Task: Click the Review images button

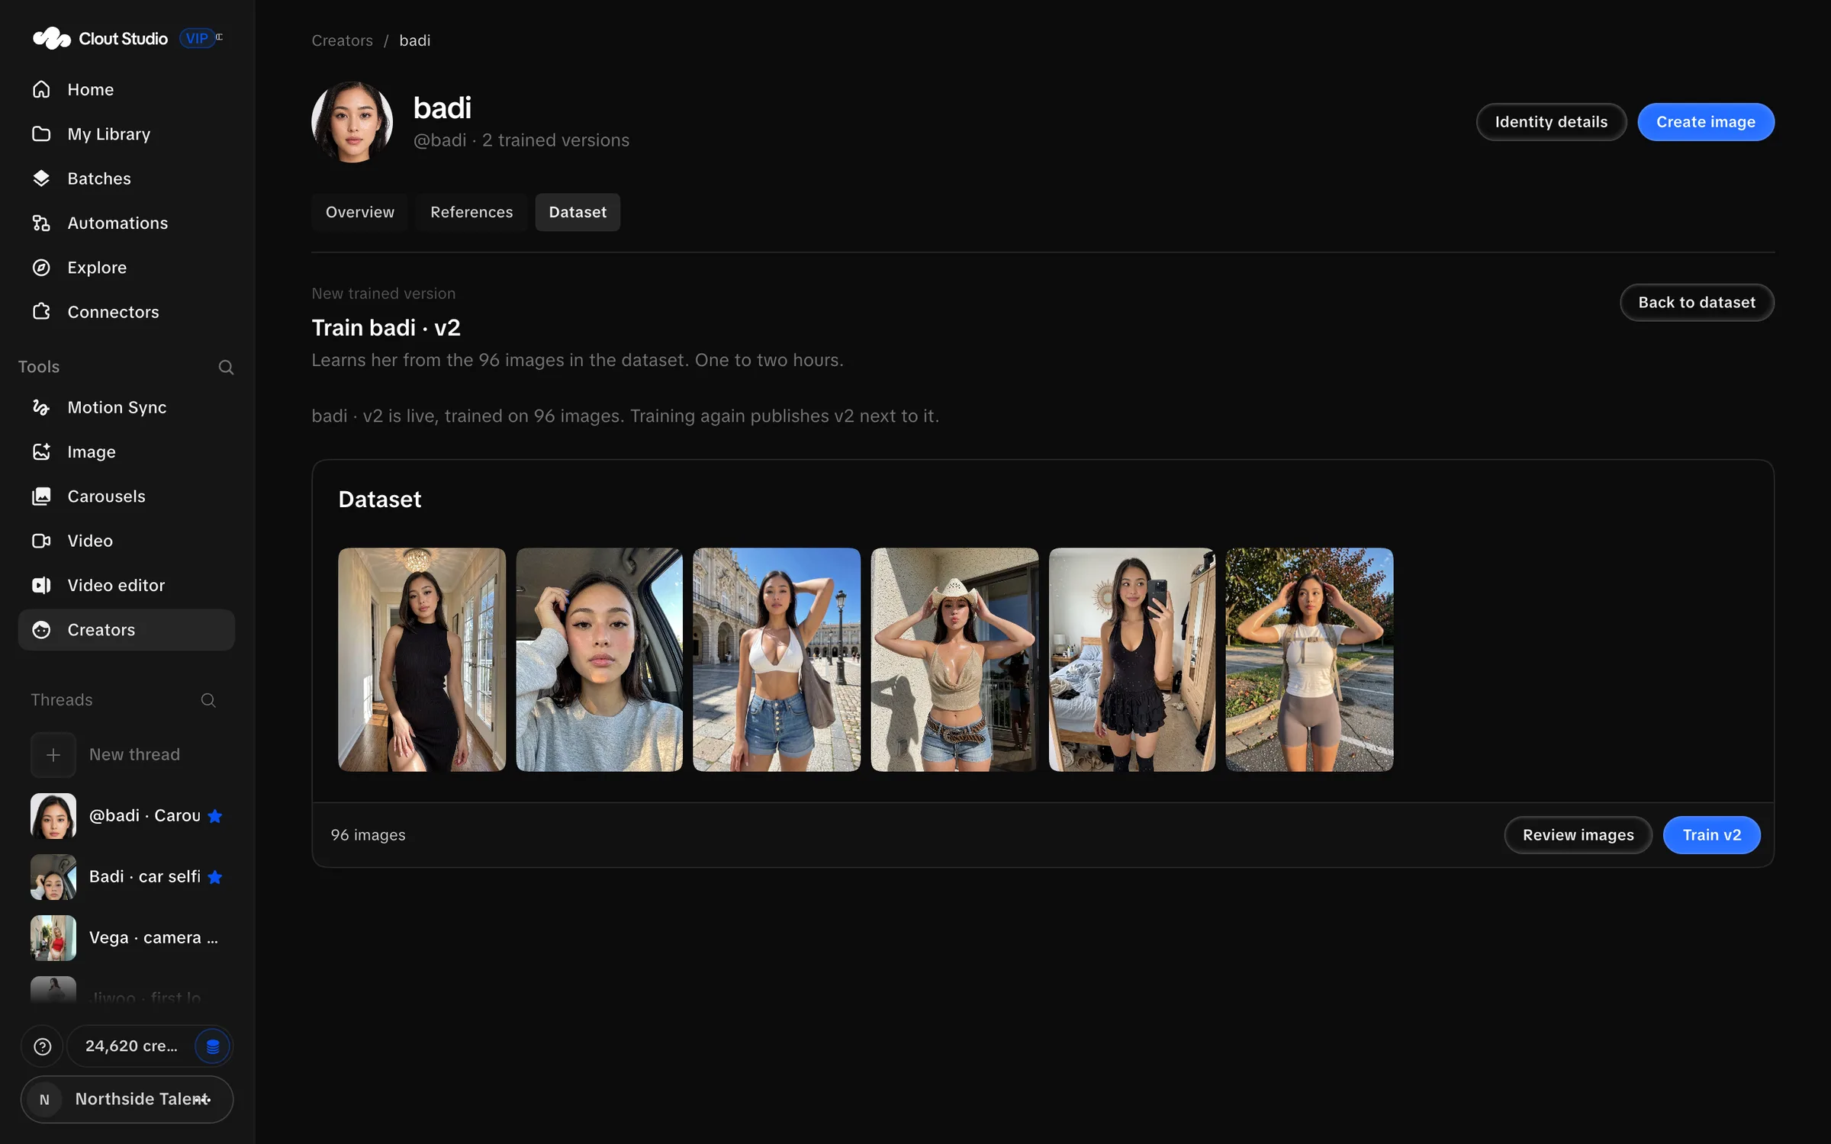Action: click(1578, 835)
